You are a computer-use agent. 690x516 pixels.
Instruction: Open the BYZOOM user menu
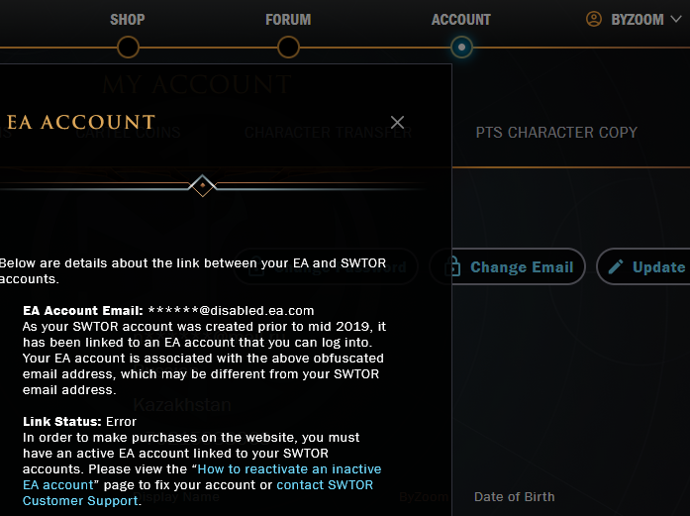tap(638, 19)
